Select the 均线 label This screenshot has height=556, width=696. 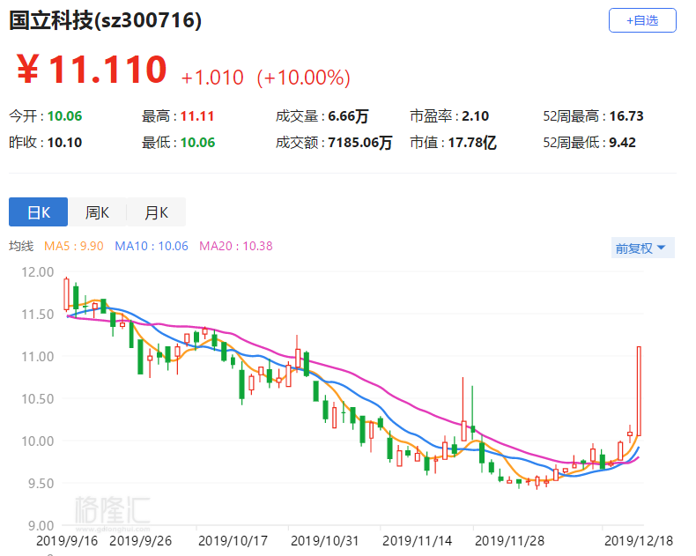21,246
